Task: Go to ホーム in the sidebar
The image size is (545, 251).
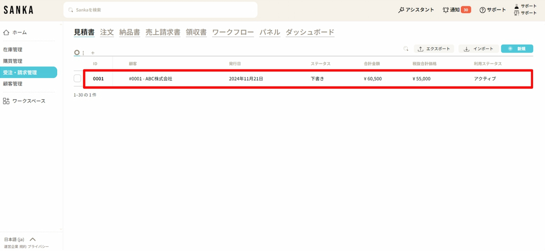Action: point(15,32)
